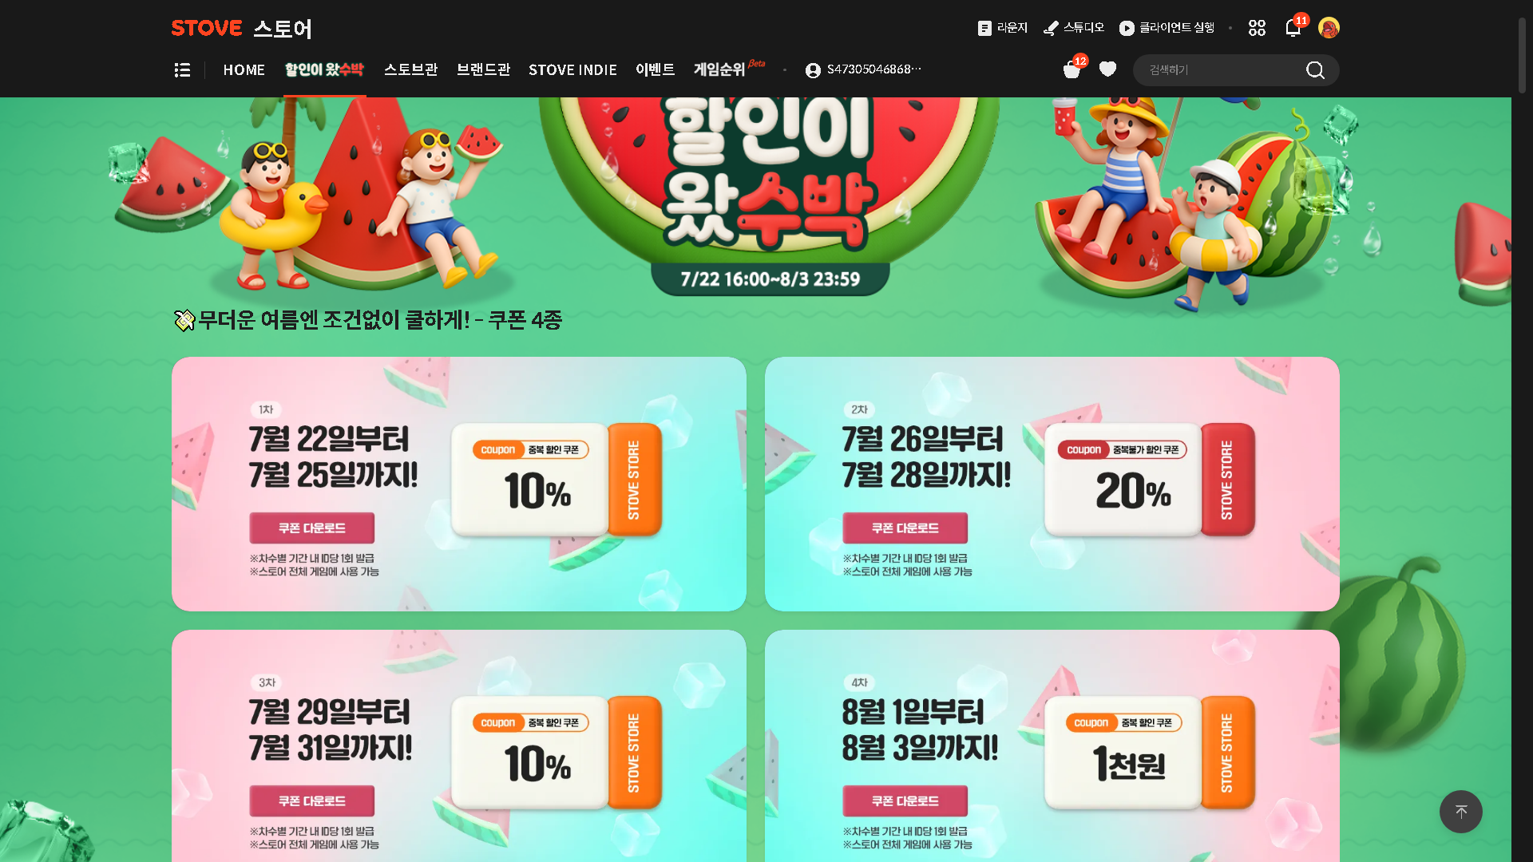Open the 이벤트 menu item
Viewport: 1533px width, 862px height.
click(655, 70)
